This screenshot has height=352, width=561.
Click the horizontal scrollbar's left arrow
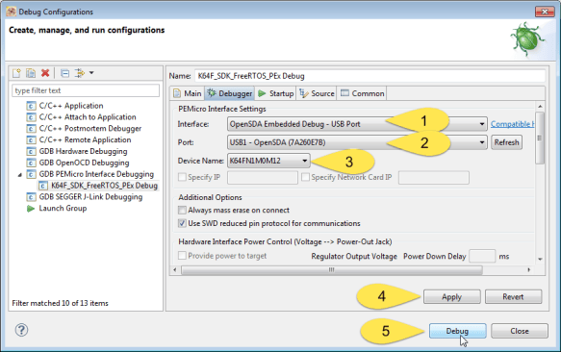coord(175,269)
